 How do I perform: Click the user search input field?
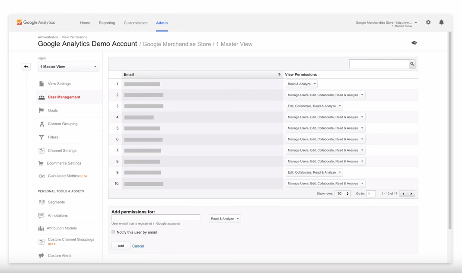[x=379, y=64]
